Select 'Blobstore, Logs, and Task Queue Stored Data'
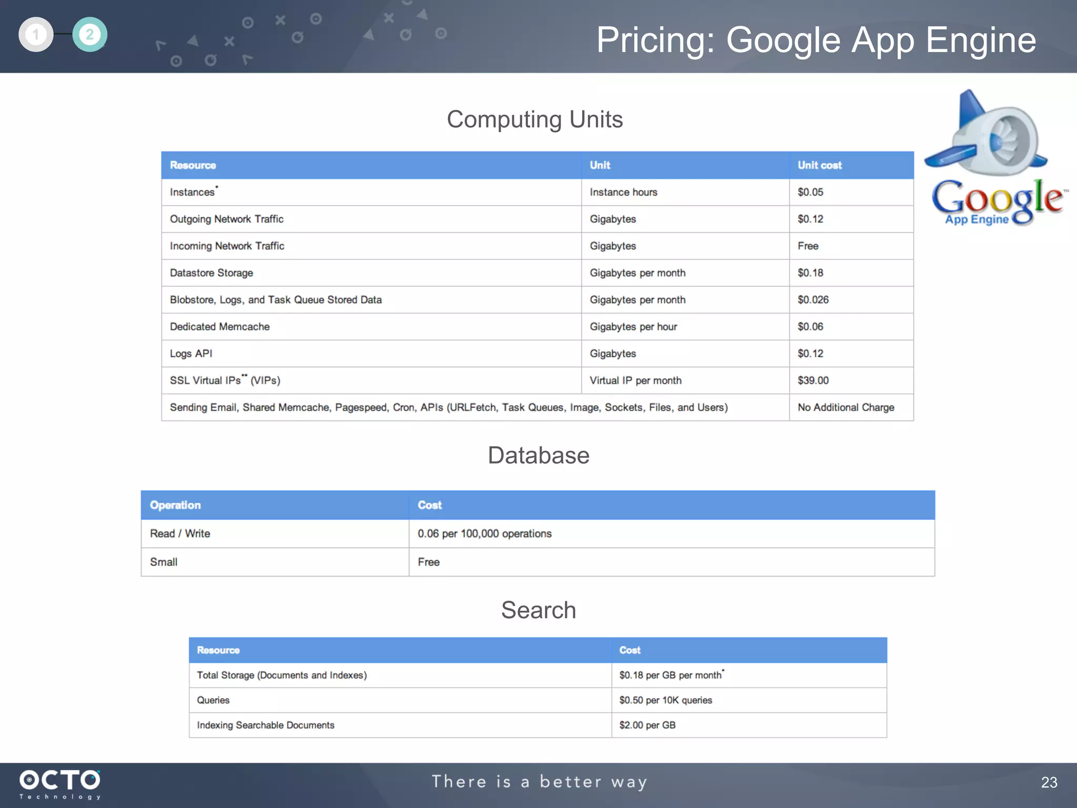1077x808 pixels. click(x=276, y=300)
